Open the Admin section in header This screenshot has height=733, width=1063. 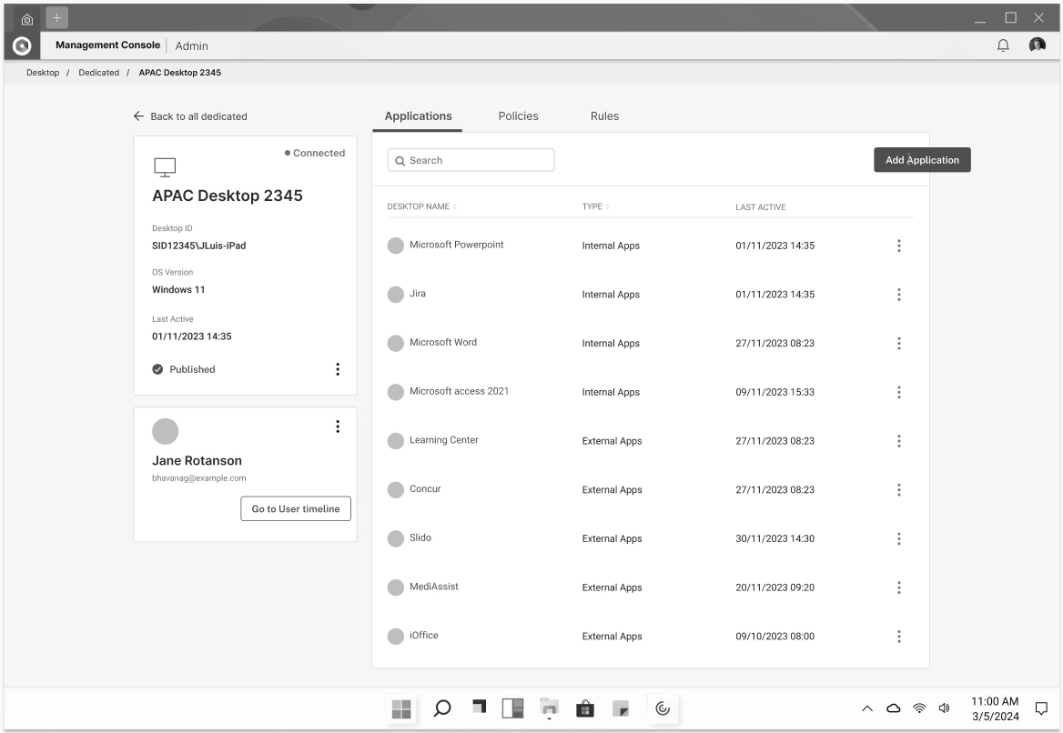pos(192,46)
